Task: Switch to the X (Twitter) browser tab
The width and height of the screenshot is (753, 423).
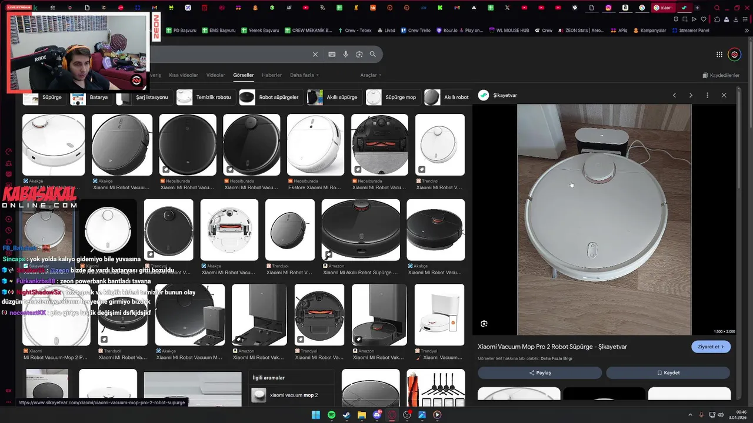Action: point(508,8)
